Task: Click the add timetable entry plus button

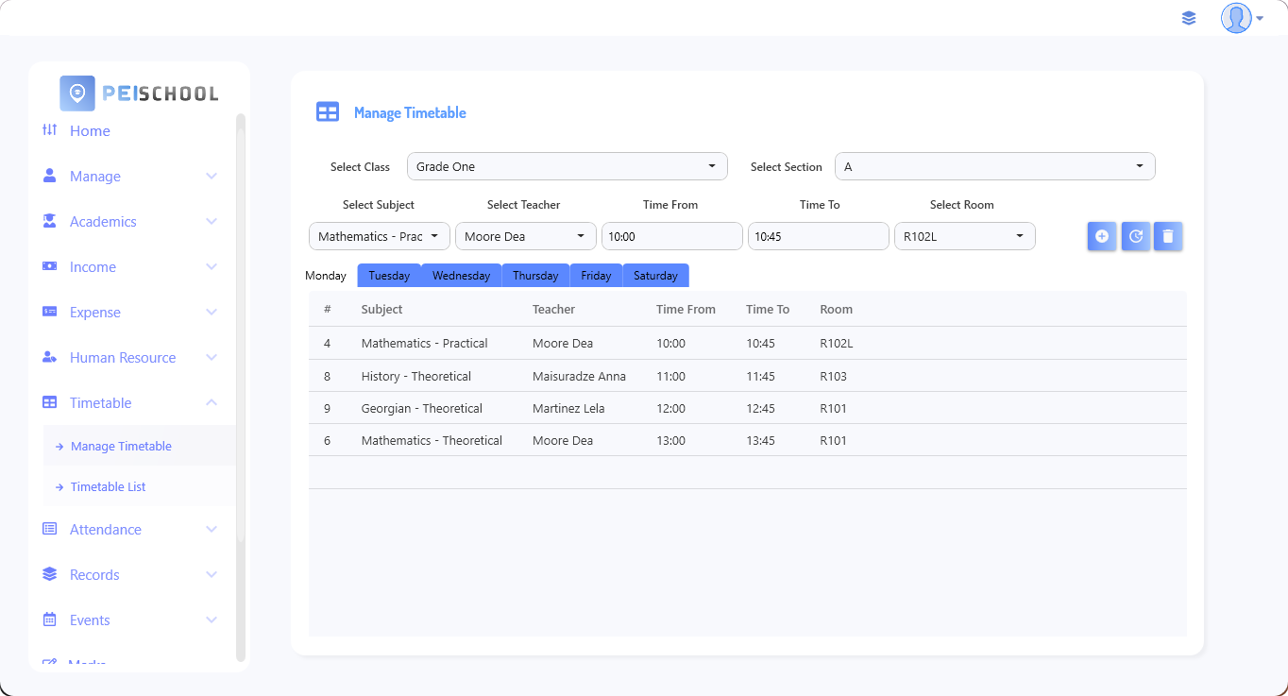Action: click(1101, 236)
